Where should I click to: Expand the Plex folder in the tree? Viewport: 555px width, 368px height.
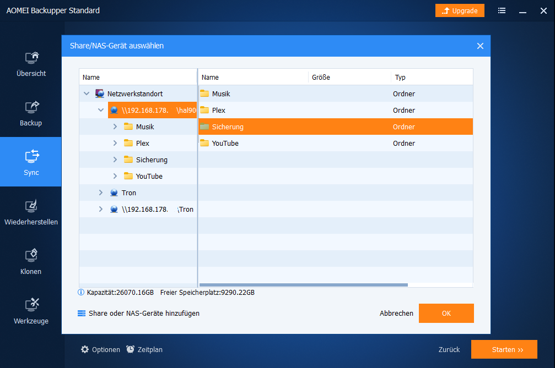tap(115, 143)
